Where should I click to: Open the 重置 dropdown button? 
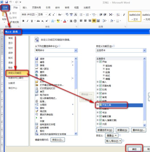[112, 135]
